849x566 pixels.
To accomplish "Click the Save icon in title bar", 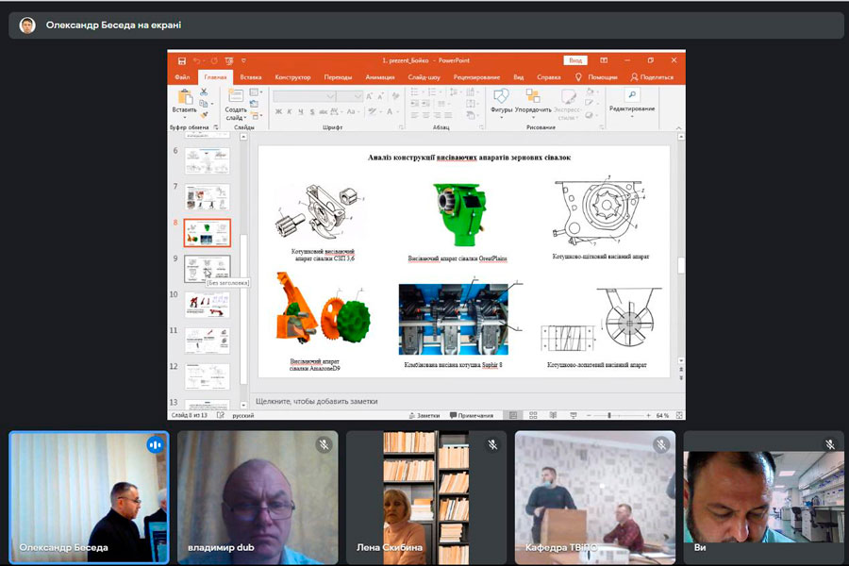I will click(x=178, y=60).
